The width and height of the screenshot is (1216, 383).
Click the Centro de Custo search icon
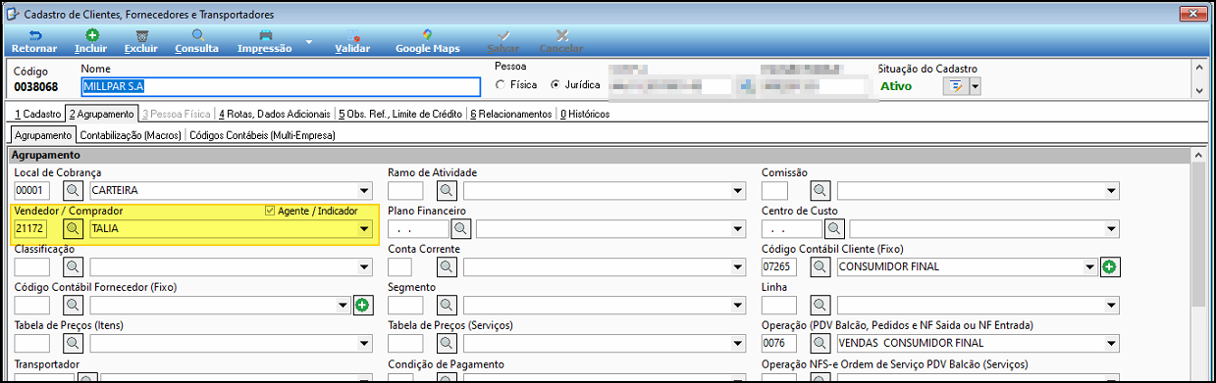(834, 229)
